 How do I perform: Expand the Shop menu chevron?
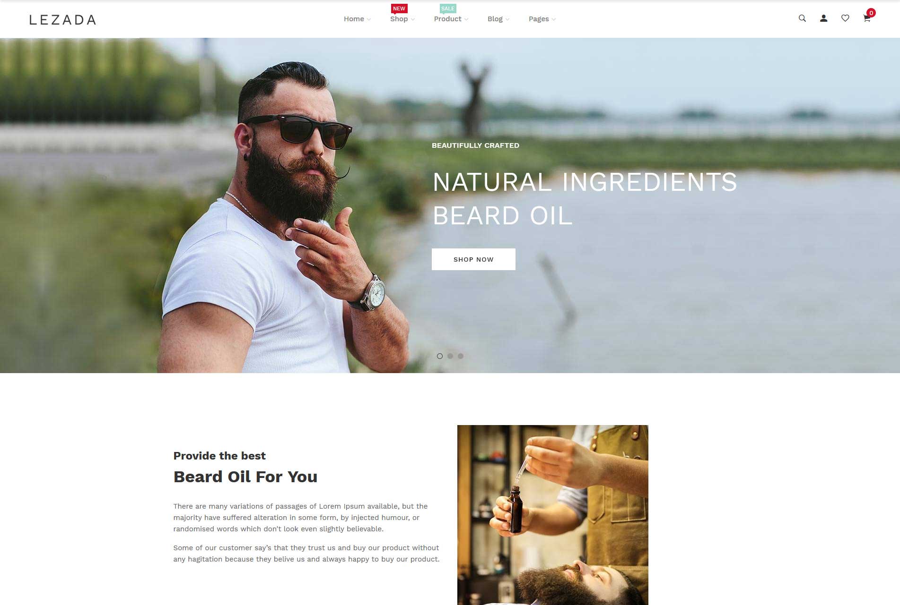413,19
